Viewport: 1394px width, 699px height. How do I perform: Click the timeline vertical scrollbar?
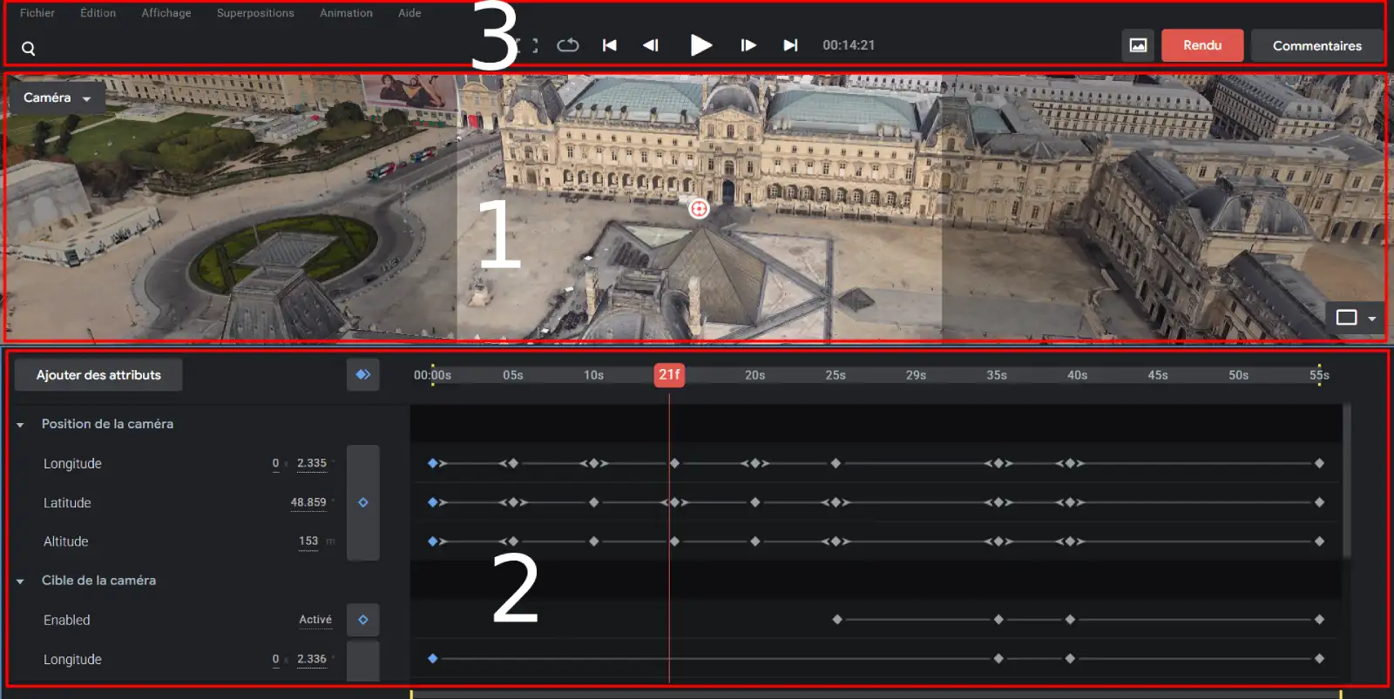tap(1347, 481)
